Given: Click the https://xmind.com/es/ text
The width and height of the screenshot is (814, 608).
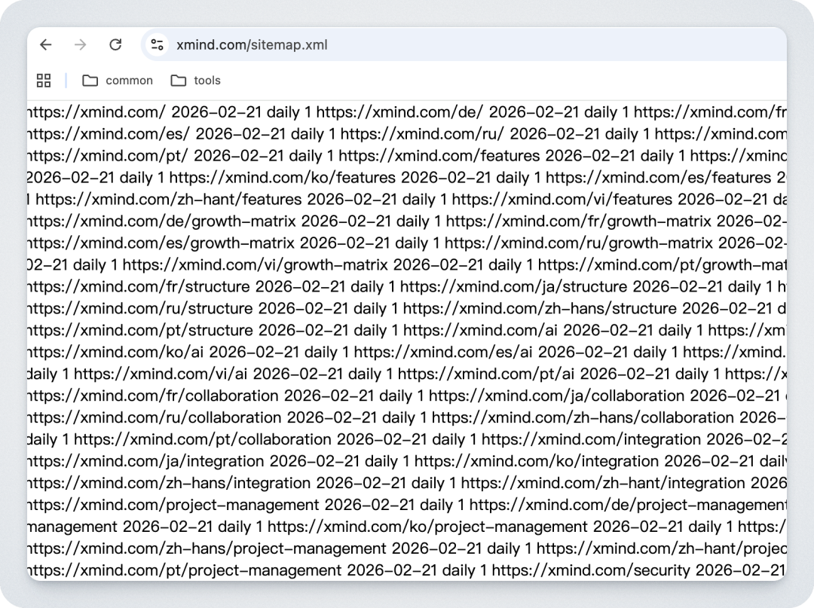Looking at the screenshot, I should click(x=109, y=134).
